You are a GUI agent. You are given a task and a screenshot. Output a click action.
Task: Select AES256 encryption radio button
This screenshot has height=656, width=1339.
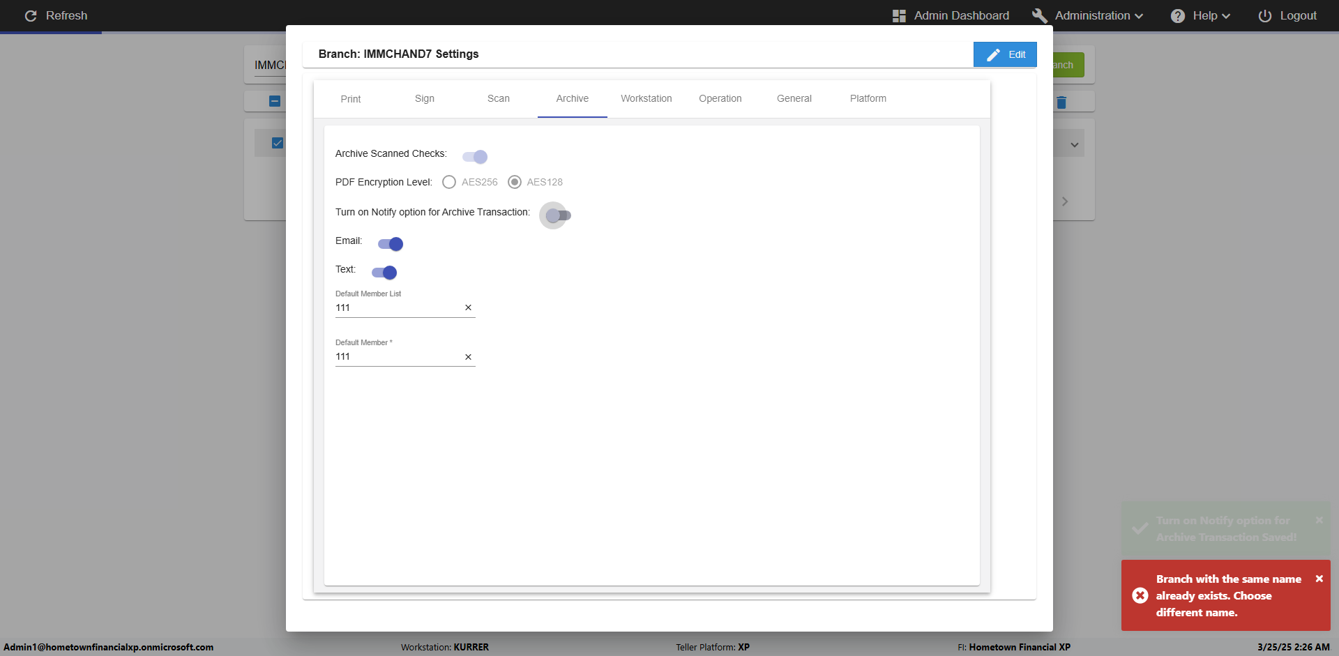[x=449, y=182]
